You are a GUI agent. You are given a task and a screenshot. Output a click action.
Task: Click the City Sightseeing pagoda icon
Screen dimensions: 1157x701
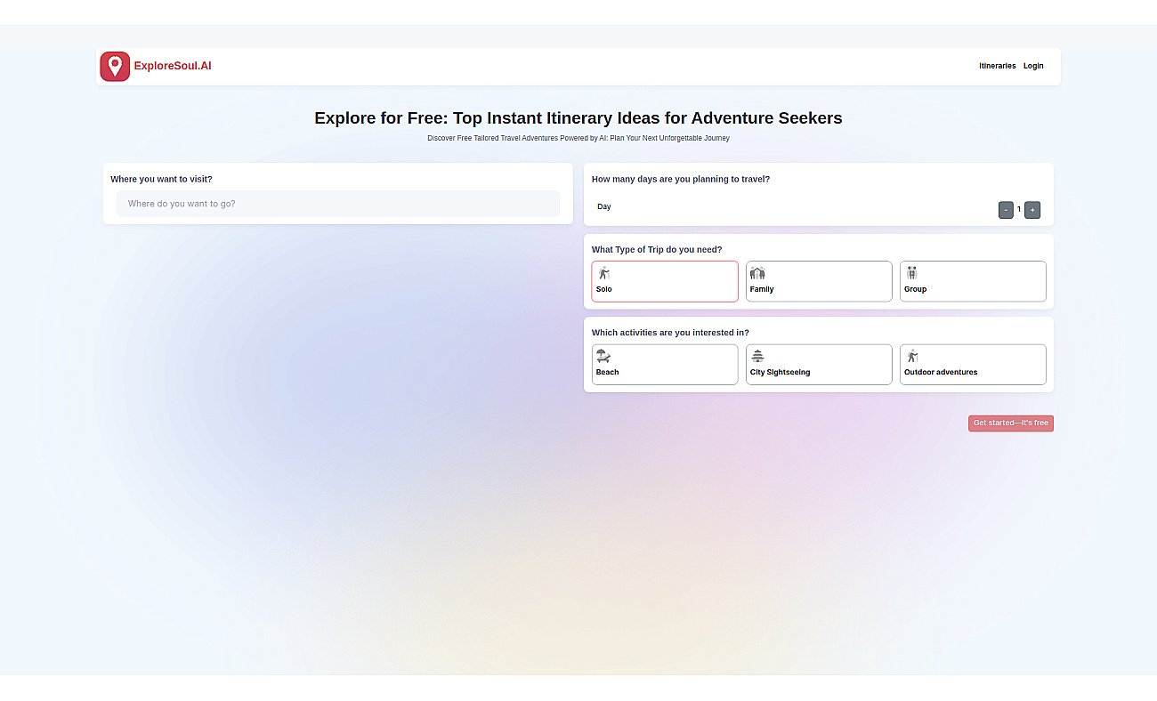pyautogui.click(x=757, y=356)
